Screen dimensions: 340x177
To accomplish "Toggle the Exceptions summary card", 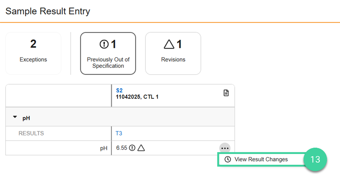I will (x=33, y=53).
